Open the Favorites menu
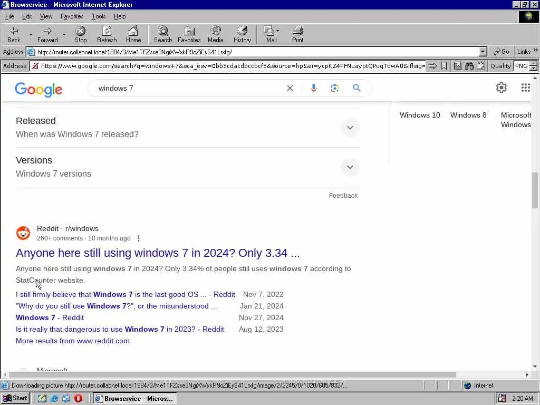540x405 pixels. (x=72, y=16)
